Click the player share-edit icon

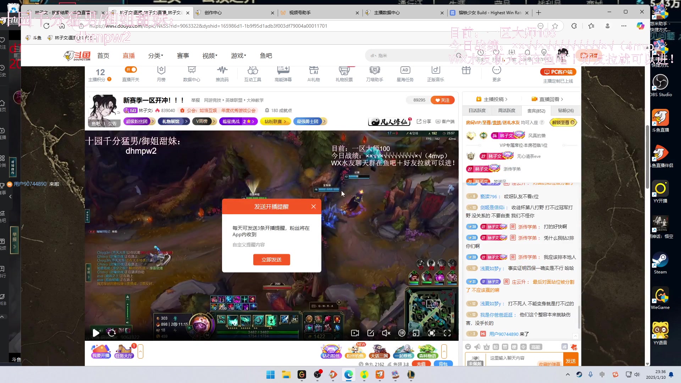371,333
